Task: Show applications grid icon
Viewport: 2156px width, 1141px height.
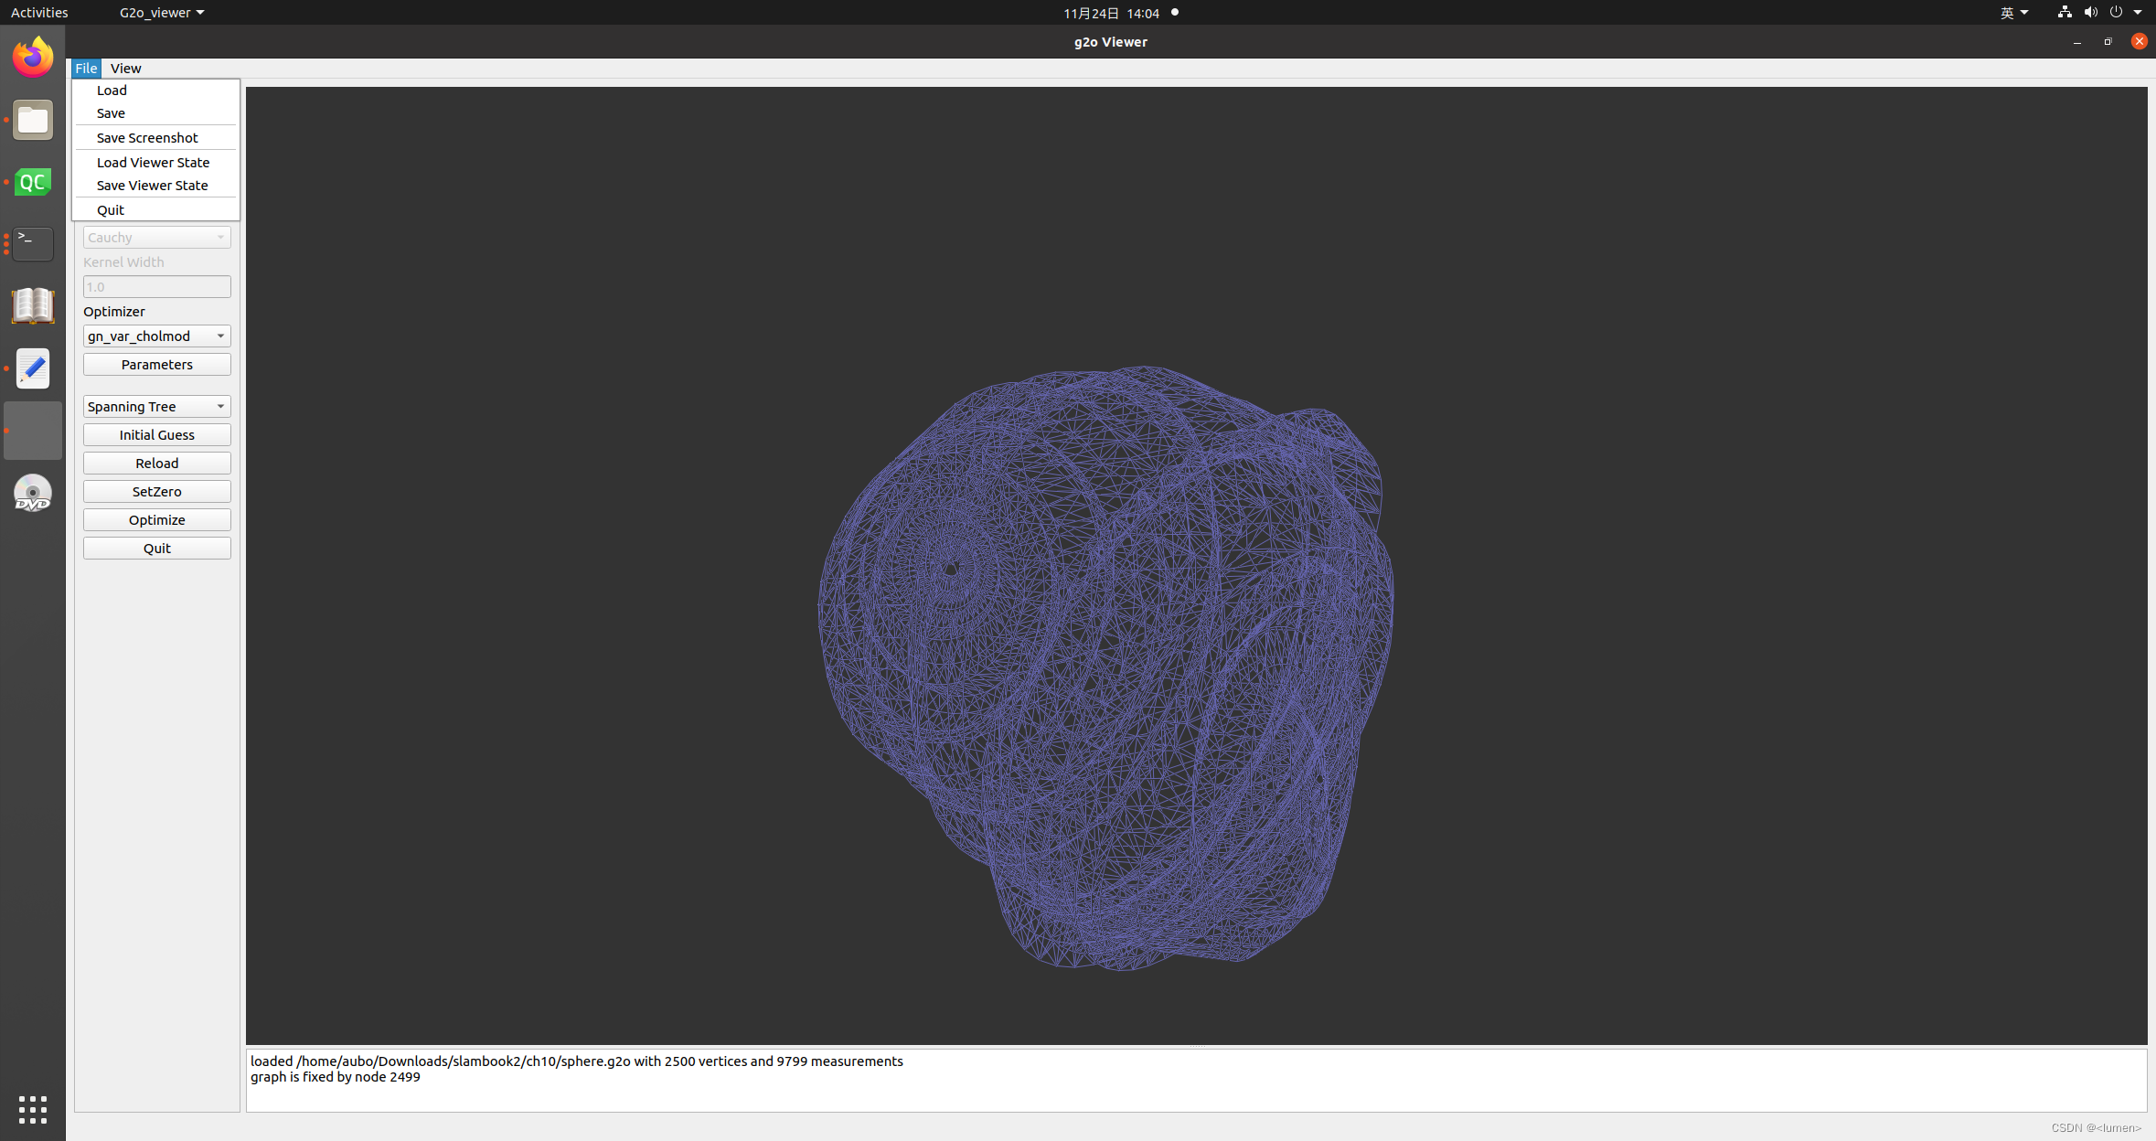Action: tap(33, 1109)
